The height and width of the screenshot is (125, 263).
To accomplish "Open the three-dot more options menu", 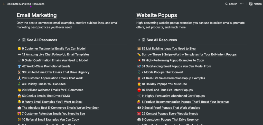I will click(x=242, y=4).
